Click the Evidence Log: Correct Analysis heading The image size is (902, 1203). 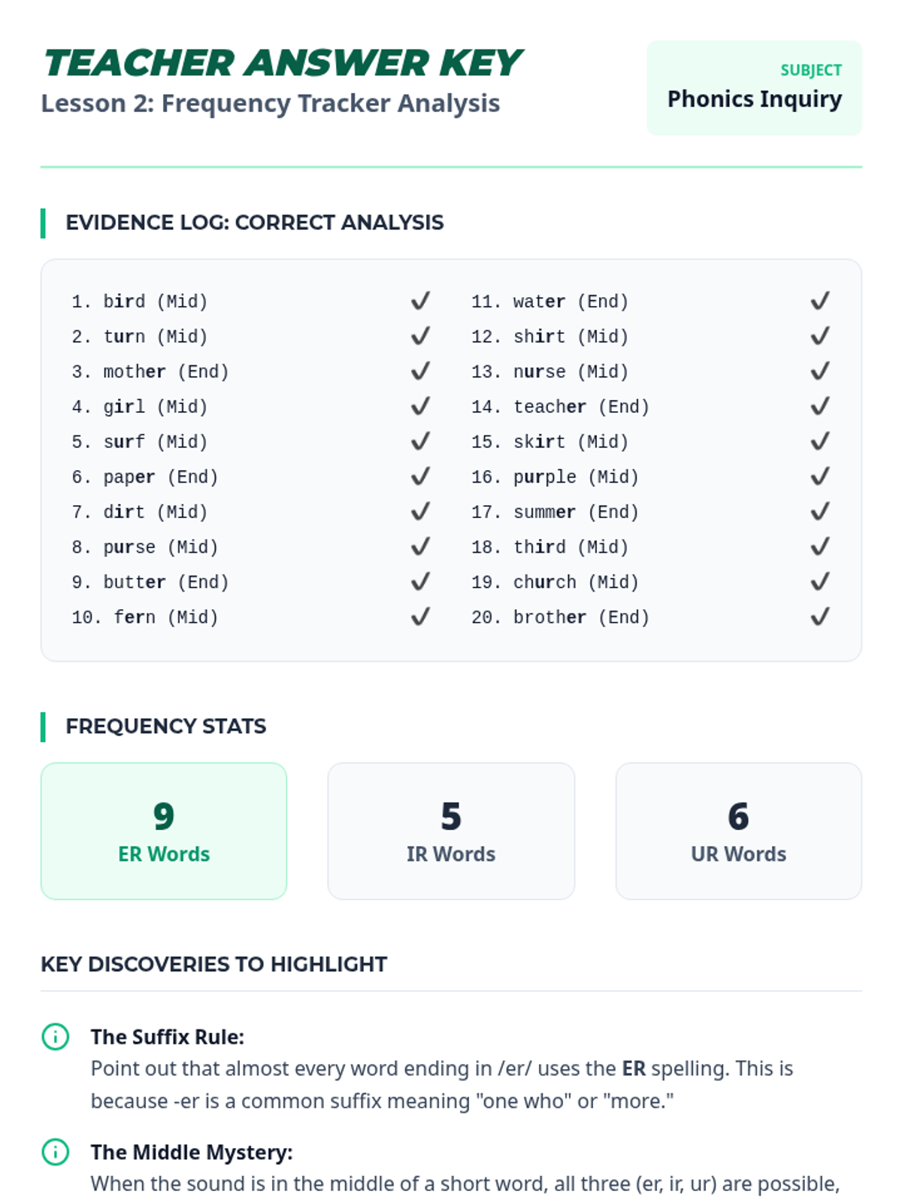254,223
